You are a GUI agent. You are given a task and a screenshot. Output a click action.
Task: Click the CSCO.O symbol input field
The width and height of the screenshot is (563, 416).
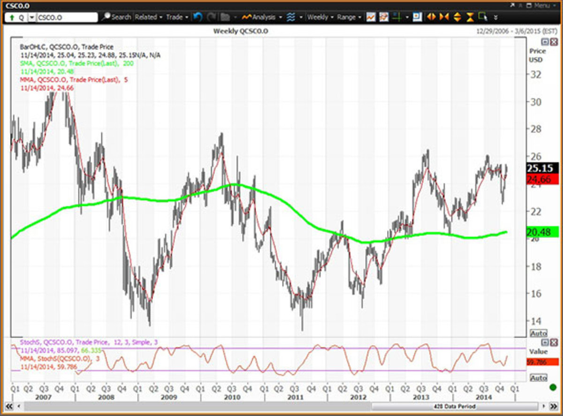(67, 17)
